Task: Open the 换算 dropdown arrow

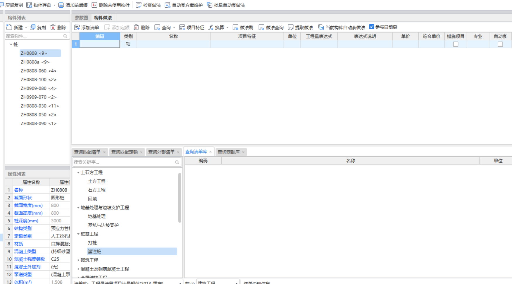Action: click(x=227, y=27)
